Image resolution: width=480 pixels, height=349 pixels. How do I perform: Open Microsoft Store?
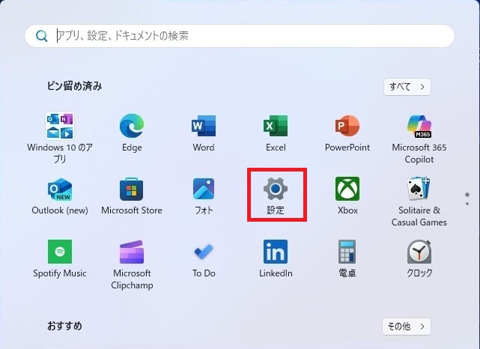click(132, 189)
